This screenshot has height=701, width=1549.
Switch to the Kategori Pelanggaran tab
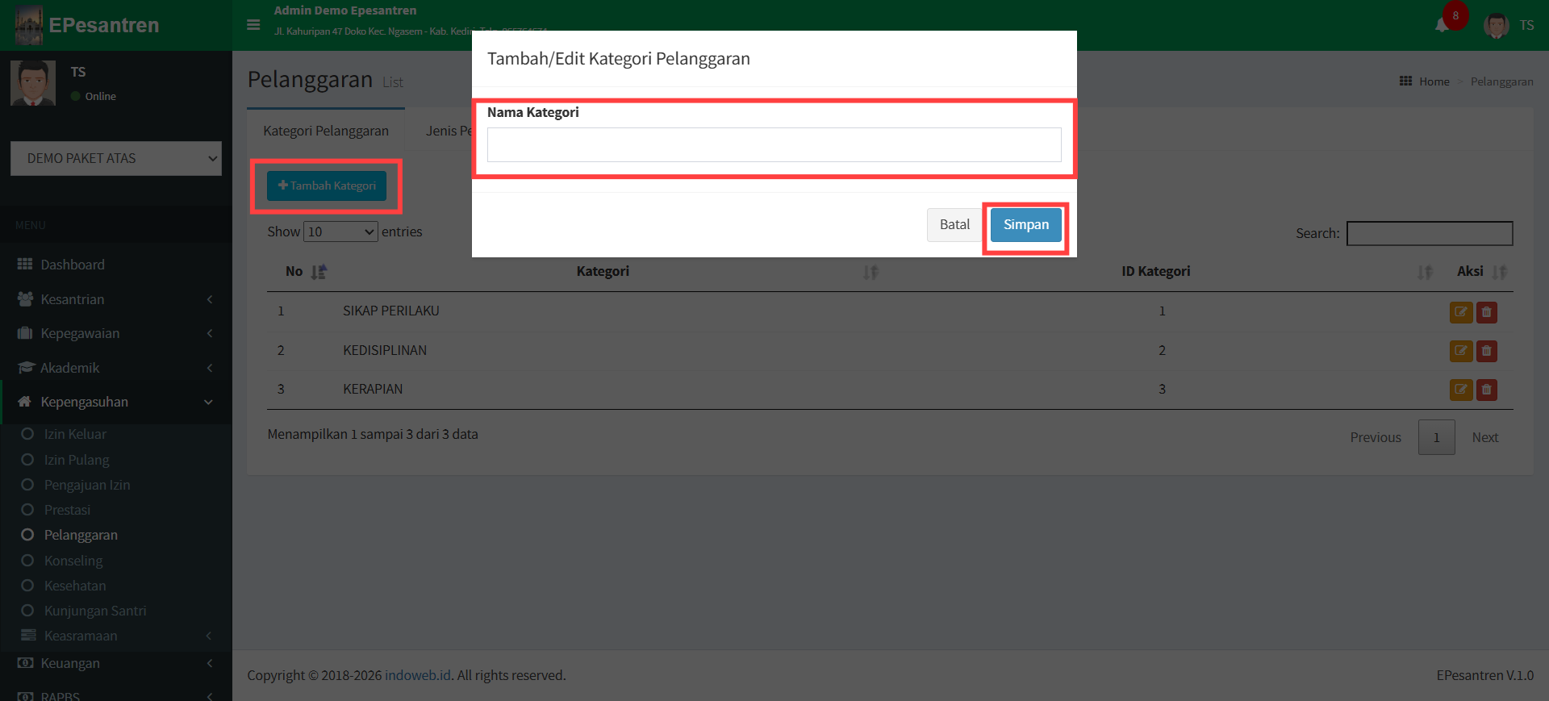(326, 131)
